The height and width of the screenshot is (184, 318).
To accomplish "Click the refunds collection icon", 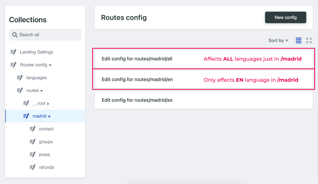I will pos(33,167).
